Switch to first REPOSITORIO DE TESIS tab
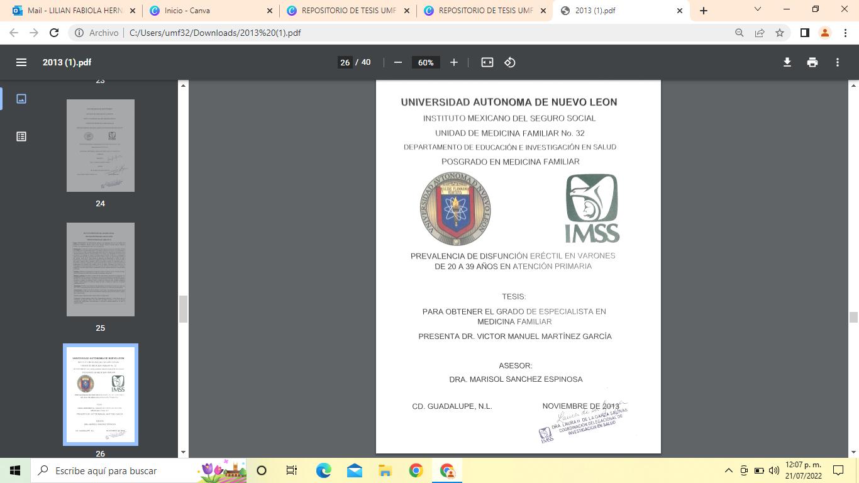 pos(348,11)
